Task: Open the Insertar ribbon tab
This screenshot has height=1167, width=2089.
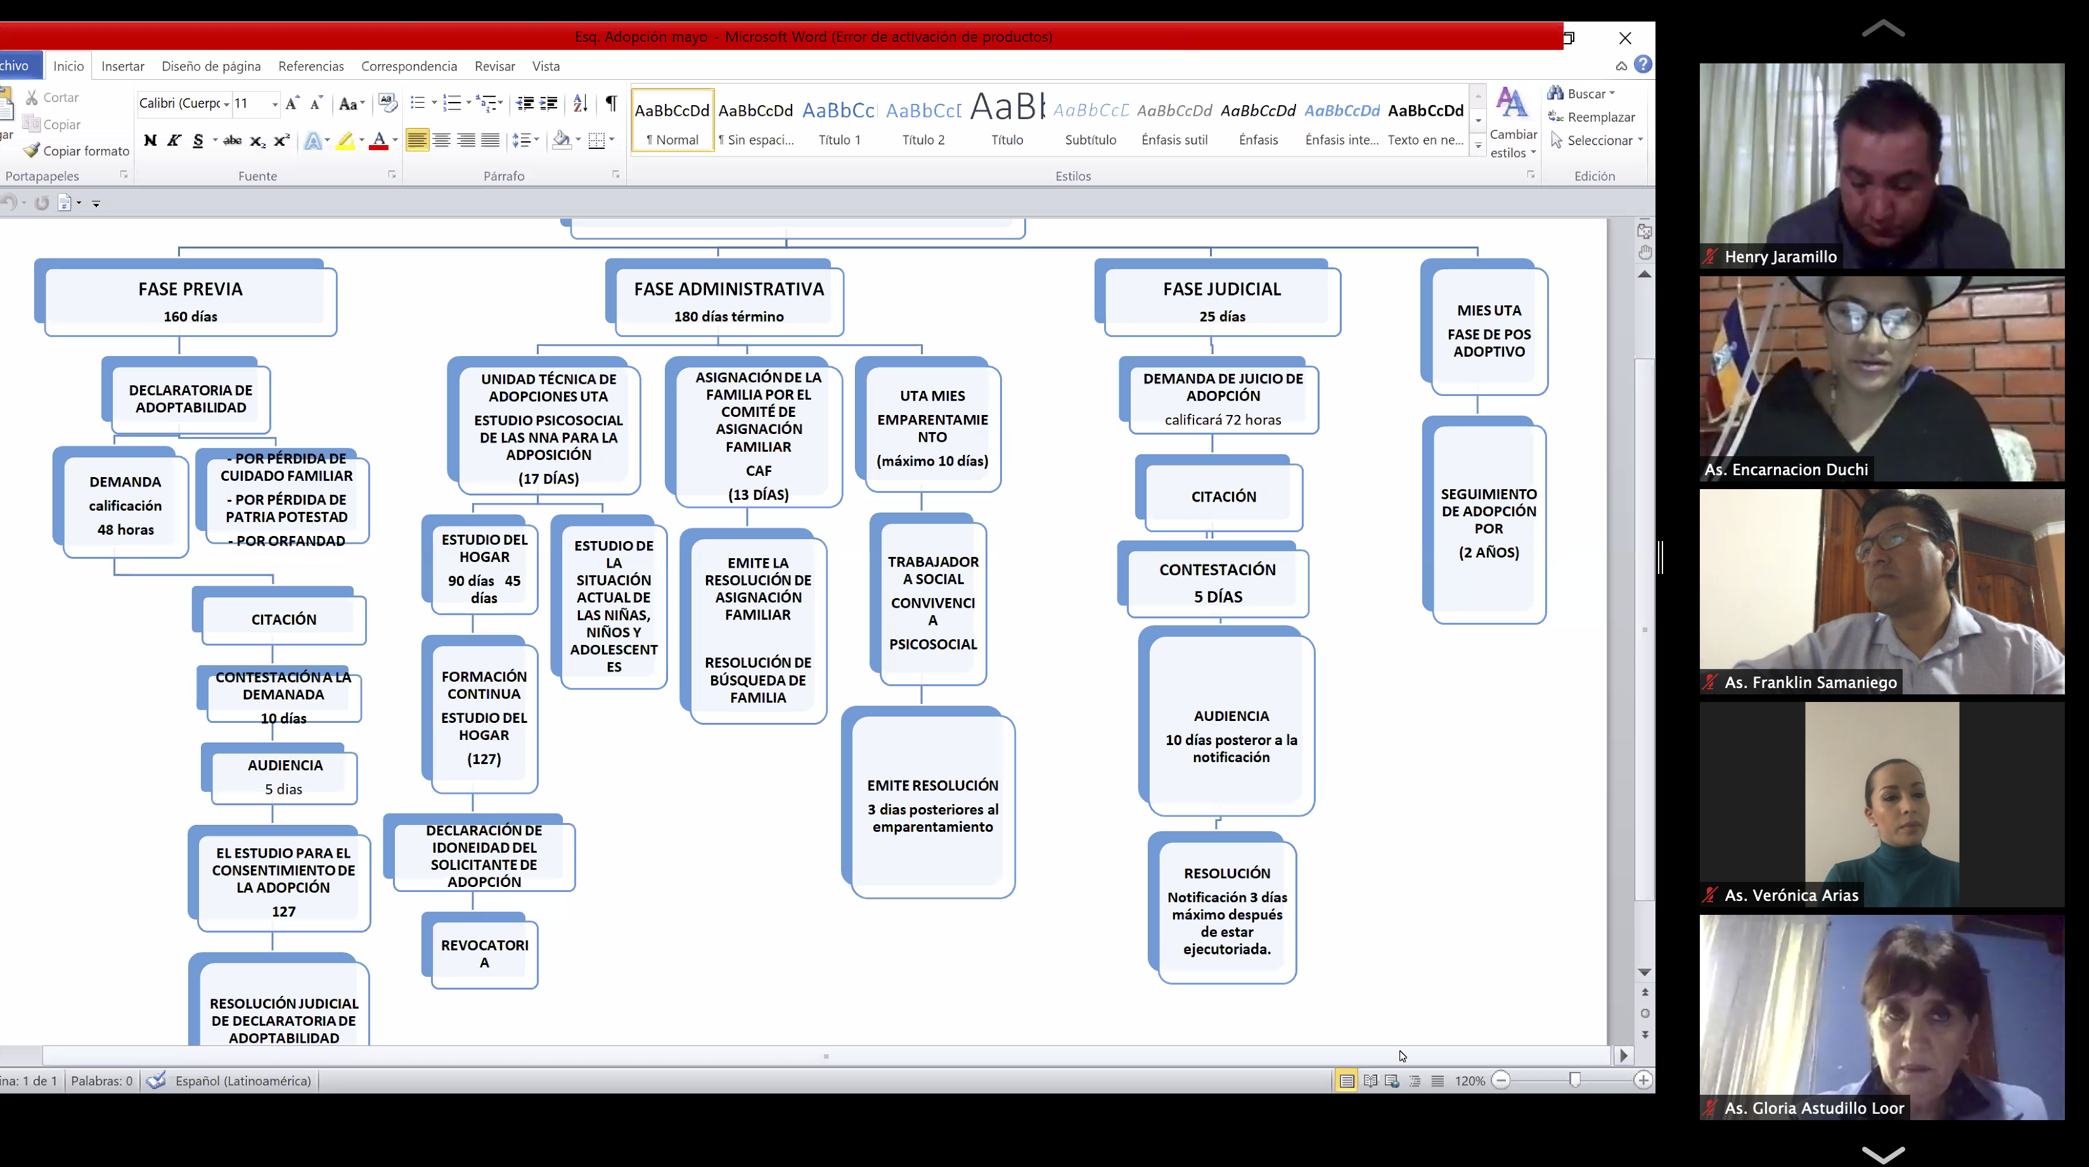Action: coord(122,67)
